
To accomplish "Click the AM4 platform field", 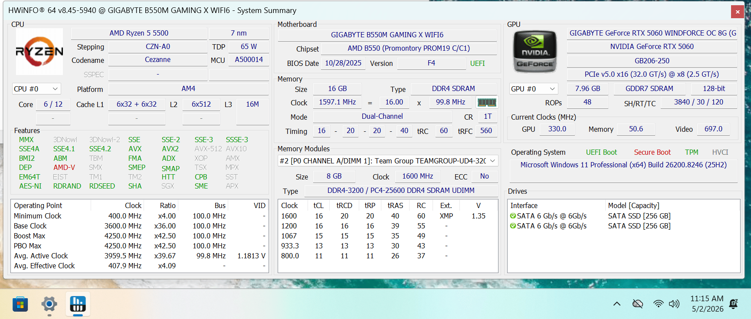I will pos(188,89).
